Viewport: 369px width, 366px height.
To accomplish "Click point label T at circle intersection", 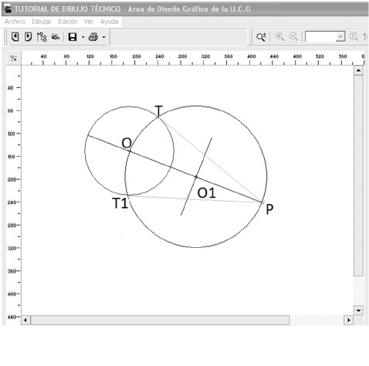I will [x=159, y=110].
